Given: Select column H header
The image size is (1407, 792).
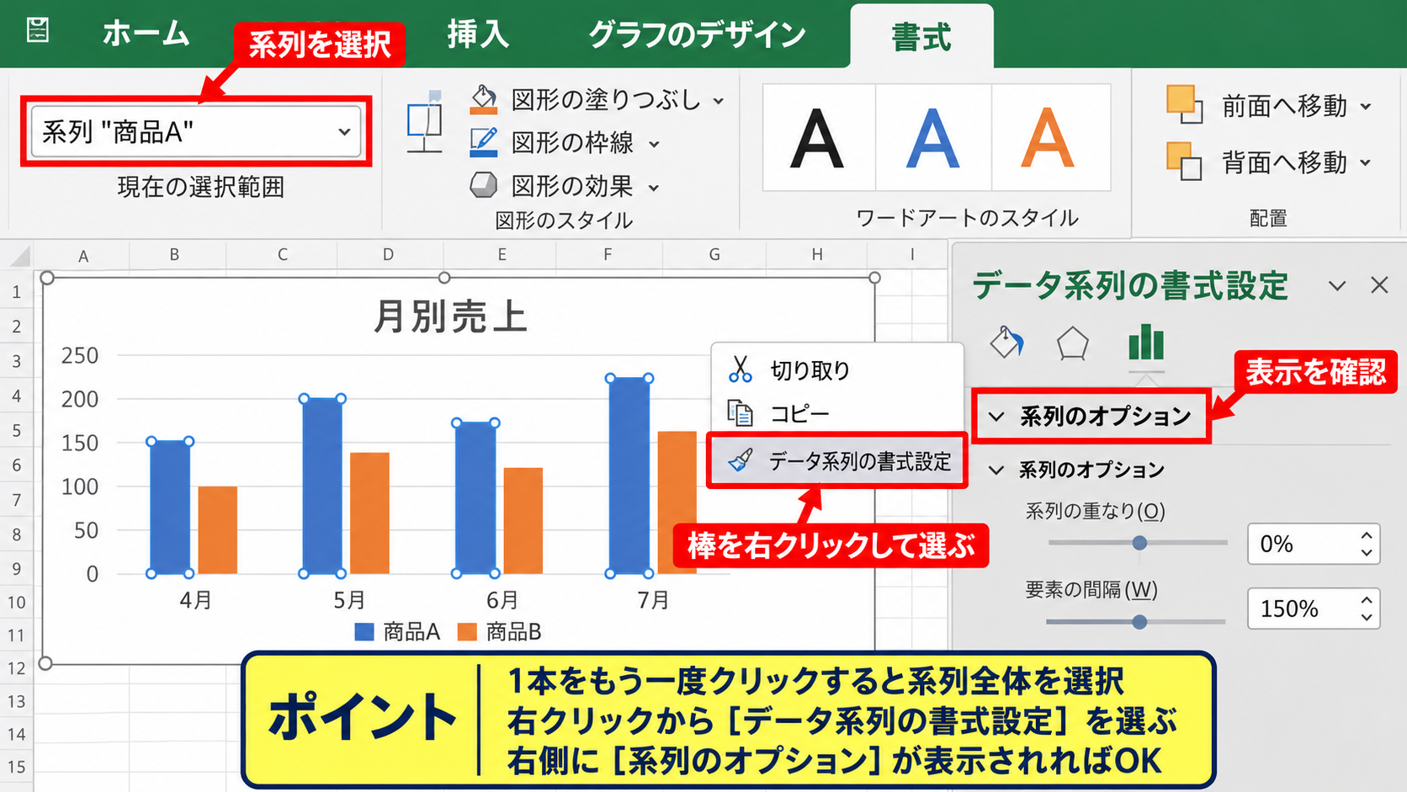Looking at the screenshot, I should 817,255.
